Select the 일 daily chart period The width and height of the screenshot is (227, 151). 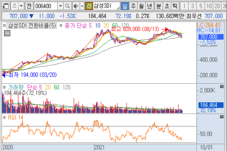(125, 6)
